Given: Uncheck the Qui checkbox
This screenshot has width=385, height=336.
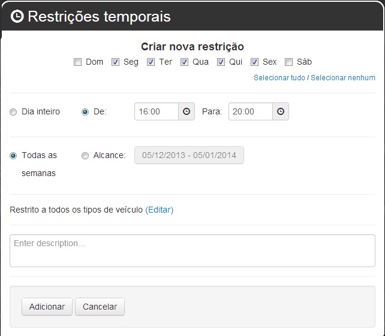Looking at the screenshot, I should (x=221, y=62).
